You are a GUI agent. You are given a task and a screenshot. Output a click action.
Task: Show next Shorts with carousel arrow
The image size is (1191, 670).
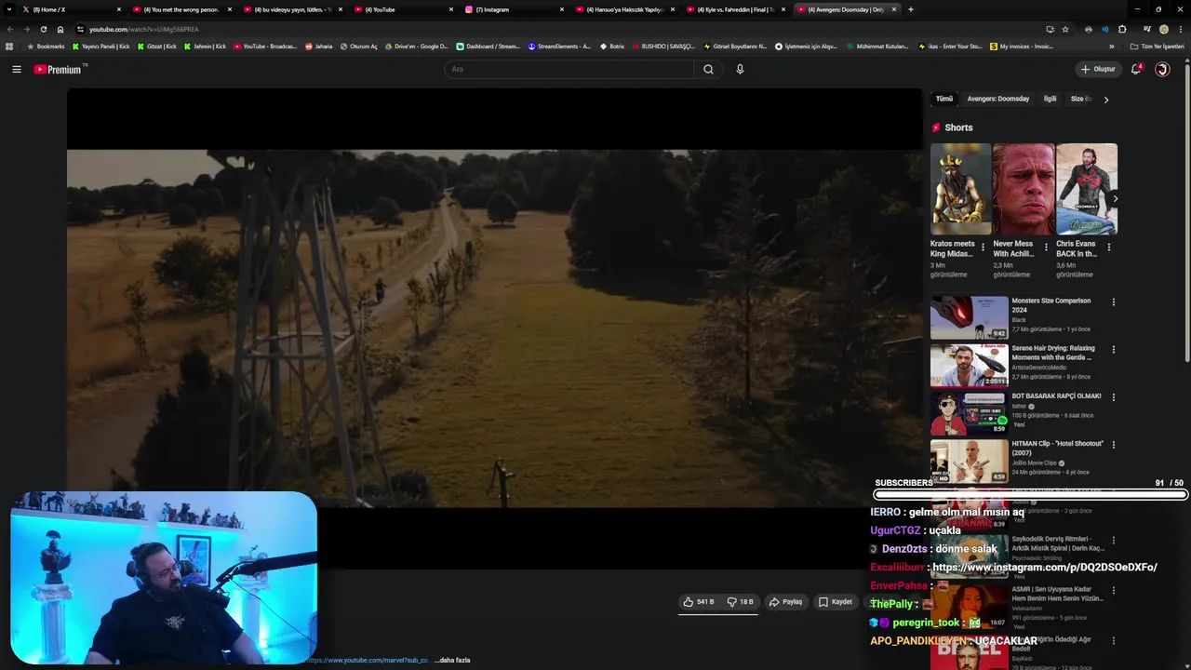coord(1115,198)
